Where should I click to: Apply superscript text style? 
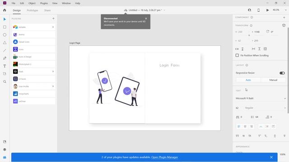tap(260, 136)
